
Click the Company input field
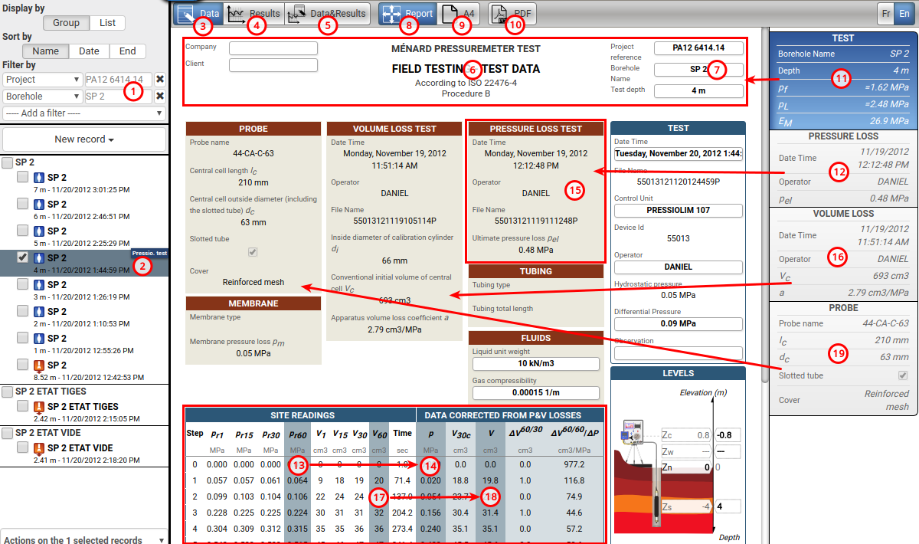click(273, 48)
